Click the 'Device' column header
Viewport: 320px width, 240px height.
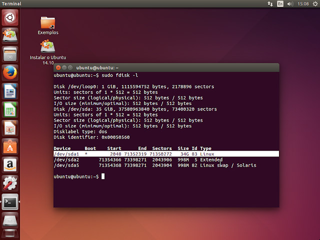point(62,148)
